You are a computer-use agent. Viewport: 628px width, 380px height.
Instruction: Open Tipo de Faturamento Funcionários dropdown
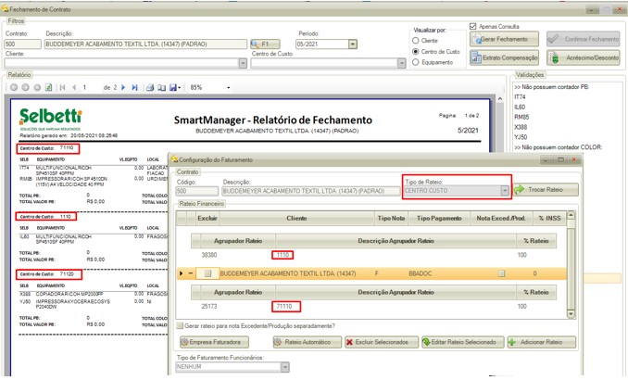(x=284, y=367)
